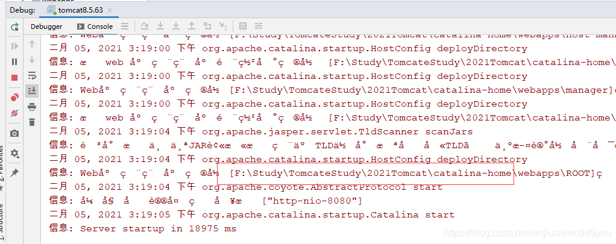Click the 3:19:05 timestamp
The image size is (616, 244).
click(x=149, y=214)
